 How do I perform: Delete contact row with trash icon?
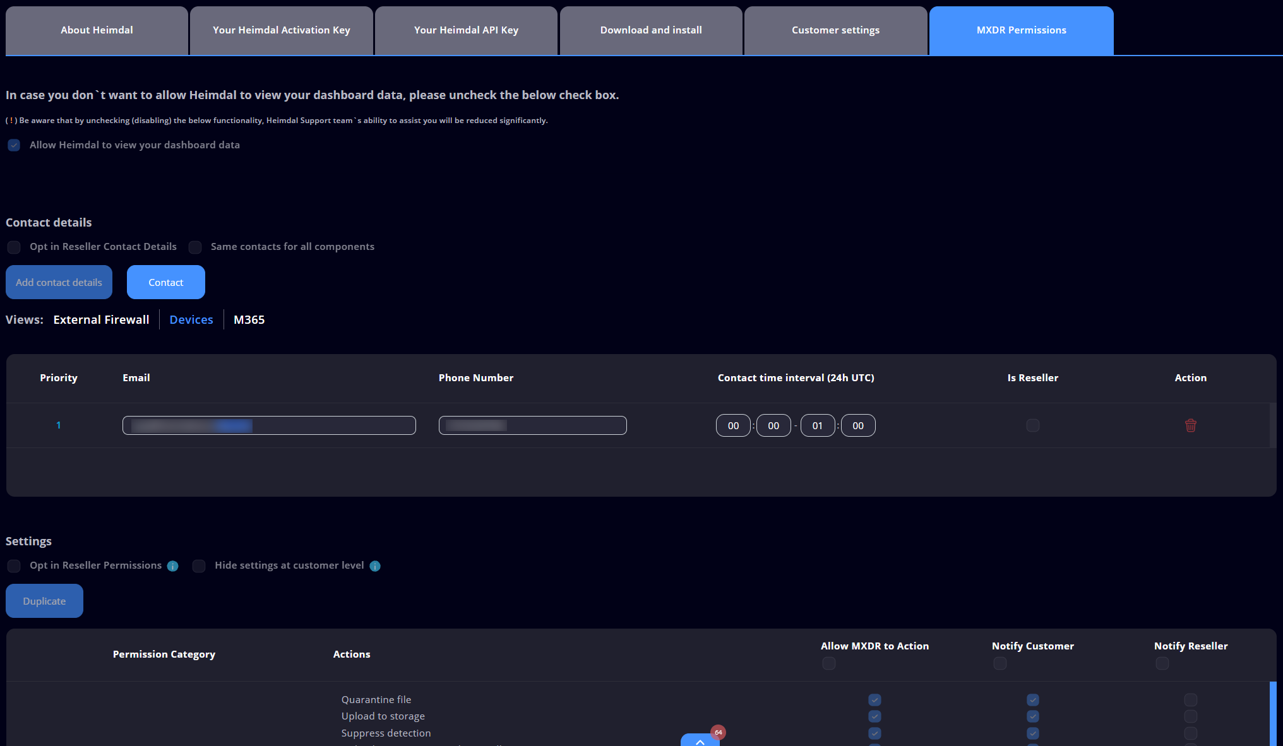[x=1190, y=425]
